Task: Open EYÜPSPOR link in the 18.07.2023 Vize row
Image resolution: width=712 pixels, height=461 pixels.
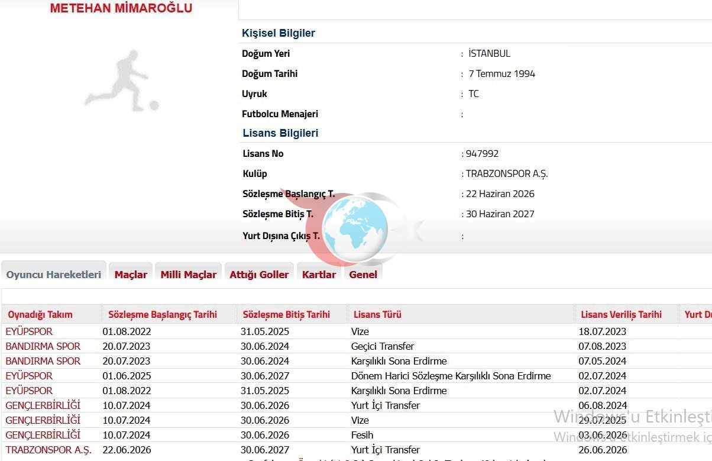Action: click(29, 331)
